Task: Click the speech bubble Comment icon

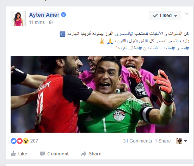Action: click(x=42, y=154)
